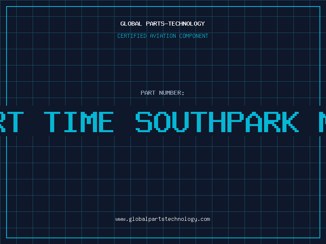This screenshot has width=326, height=244.
Task: Select the word GLOBAL in the title
Action: (x=131, y=24)
